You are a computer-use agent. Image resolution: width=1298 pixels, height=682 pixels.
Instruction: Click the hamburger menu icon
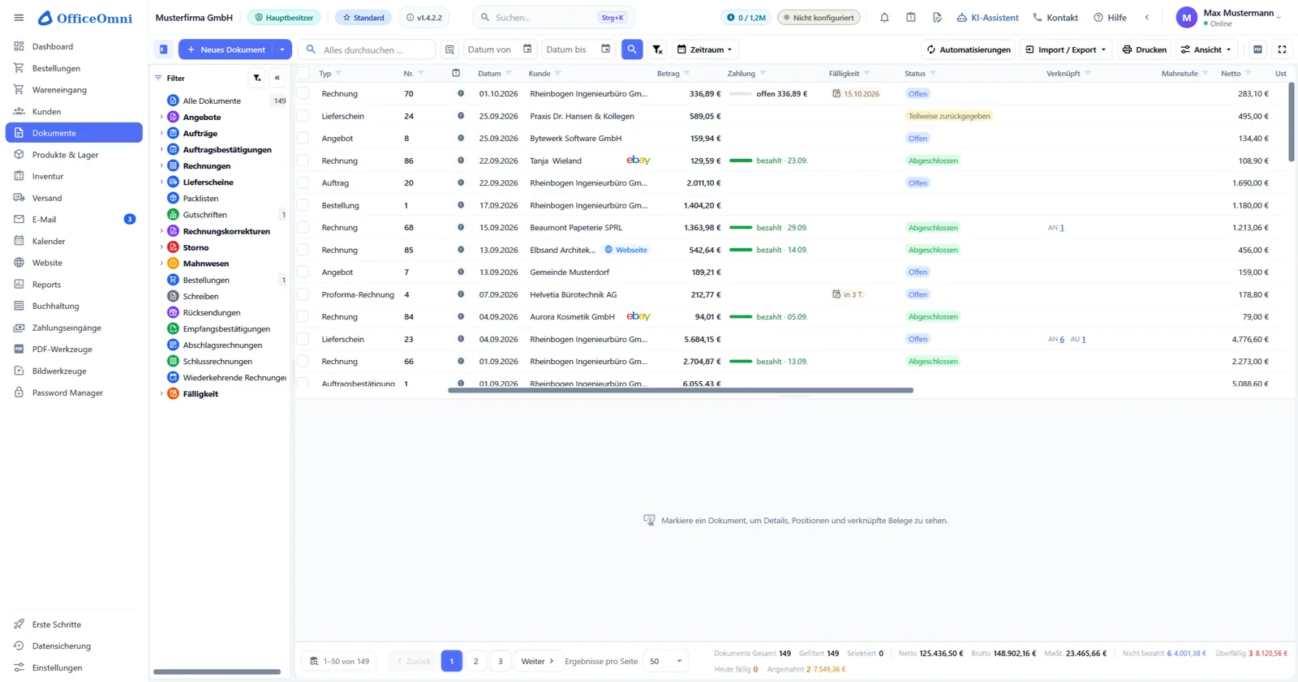click(19, 17)
